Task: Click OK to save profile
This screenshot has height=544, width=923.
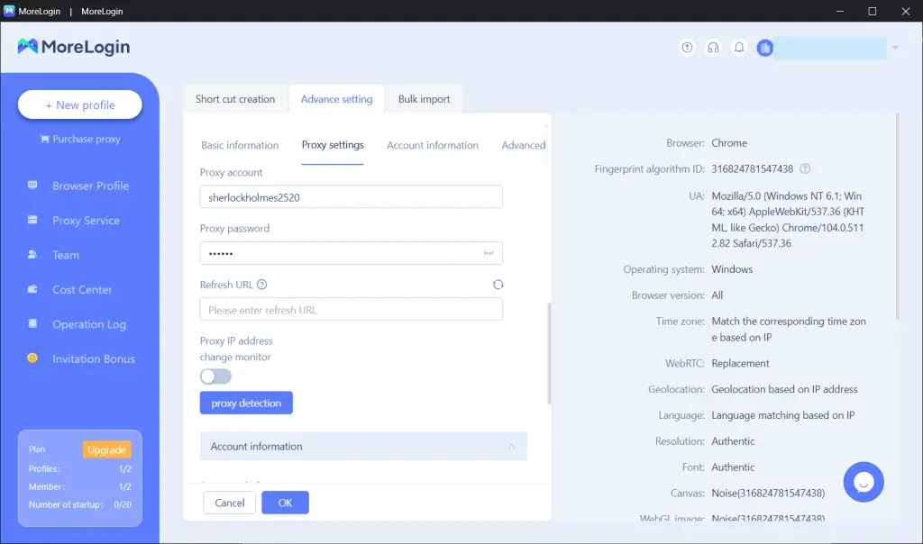Action: click(x=285, y=503)
